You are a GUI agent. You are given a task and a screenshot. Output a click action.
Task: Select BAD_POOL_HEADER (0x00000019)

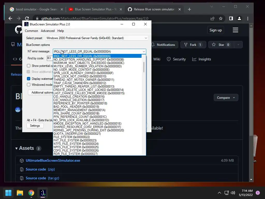[x=97, y=106]
